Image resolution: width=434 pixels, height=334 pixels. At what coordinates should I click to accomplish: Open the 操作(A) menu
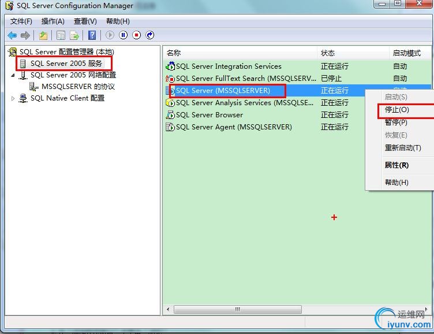[x=53, y=21]
